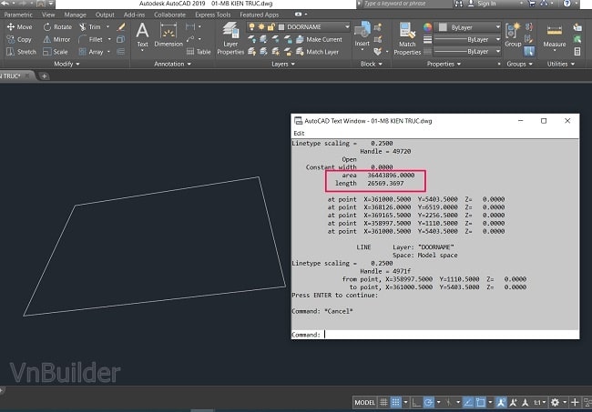Click the Command input line in Text Window

coord(435,335)
